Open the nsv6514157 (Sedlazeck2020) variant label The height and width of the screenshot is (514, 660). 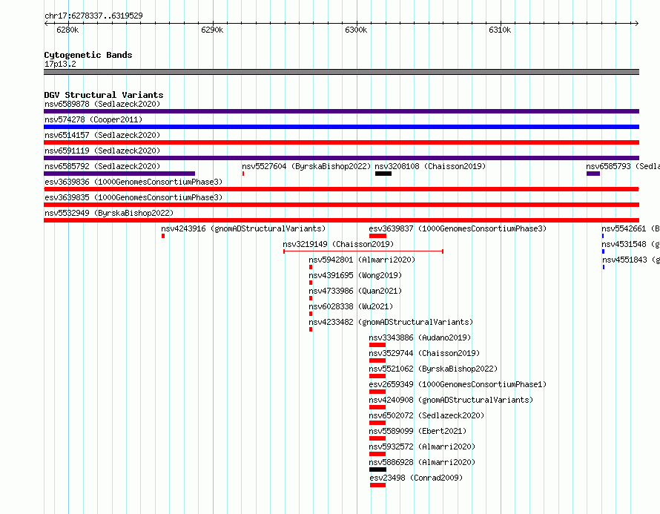[x=102, y=135]
